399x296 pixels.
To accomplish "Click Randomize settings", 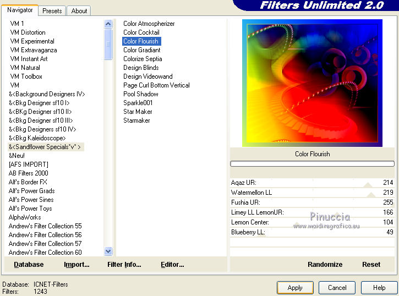I will tap(325, 265).
